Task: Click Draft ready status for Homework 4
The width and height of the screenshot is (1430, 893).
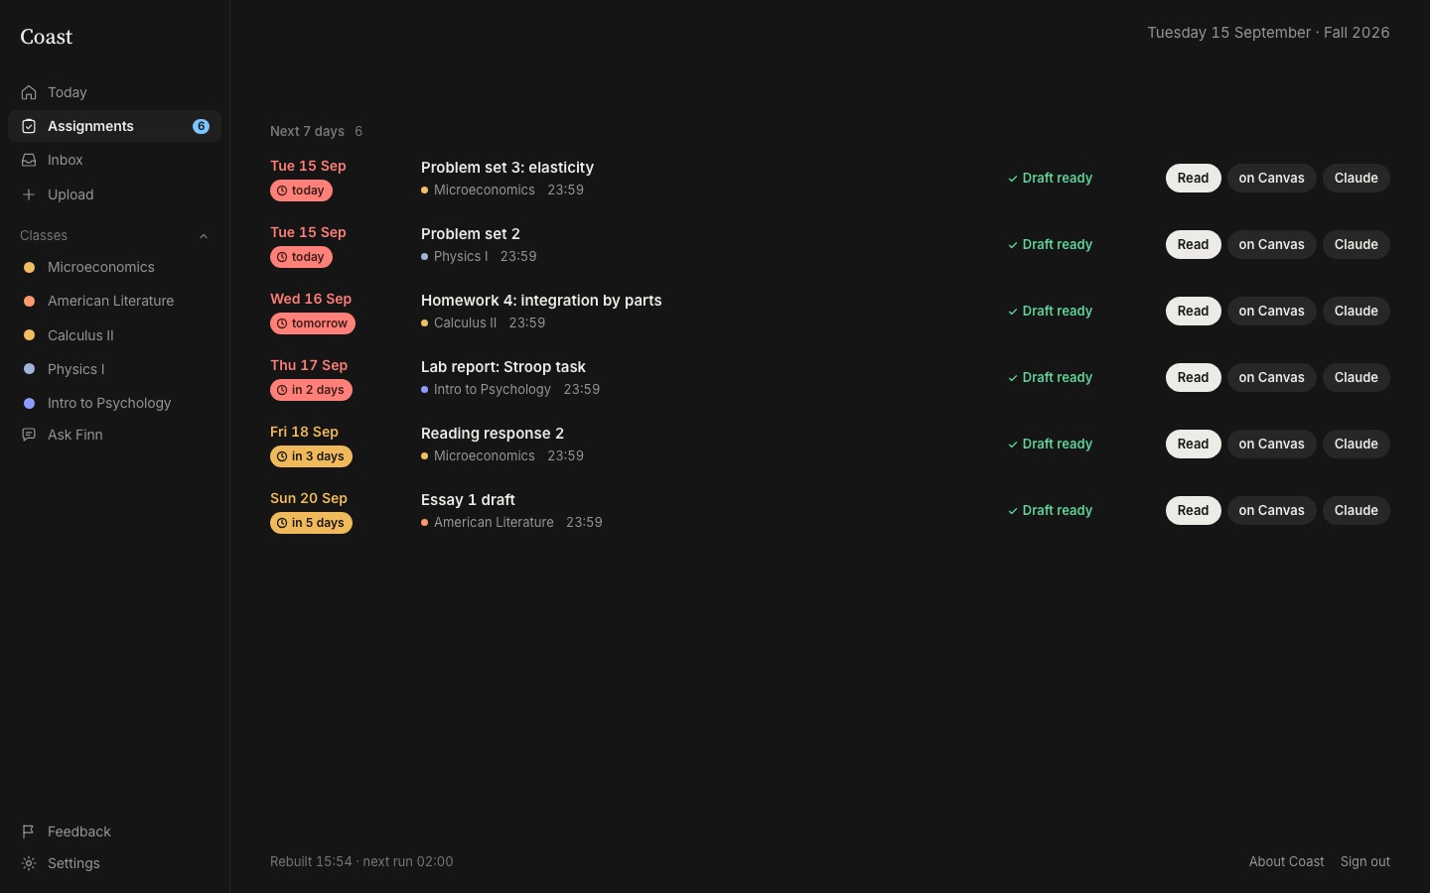Action: coord(1050,312)
